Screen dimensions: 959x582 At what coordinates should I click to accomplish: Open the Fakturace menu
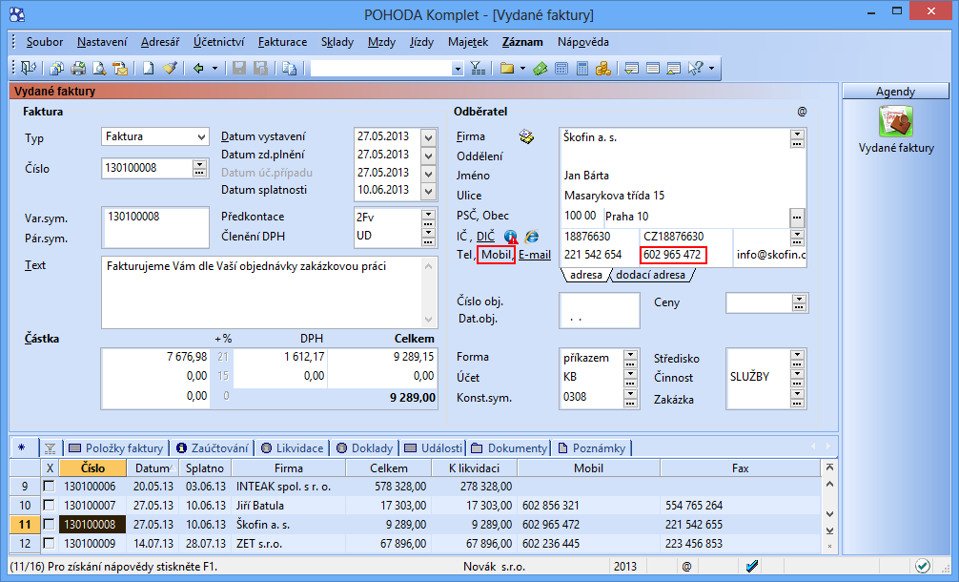click(282, 42)
